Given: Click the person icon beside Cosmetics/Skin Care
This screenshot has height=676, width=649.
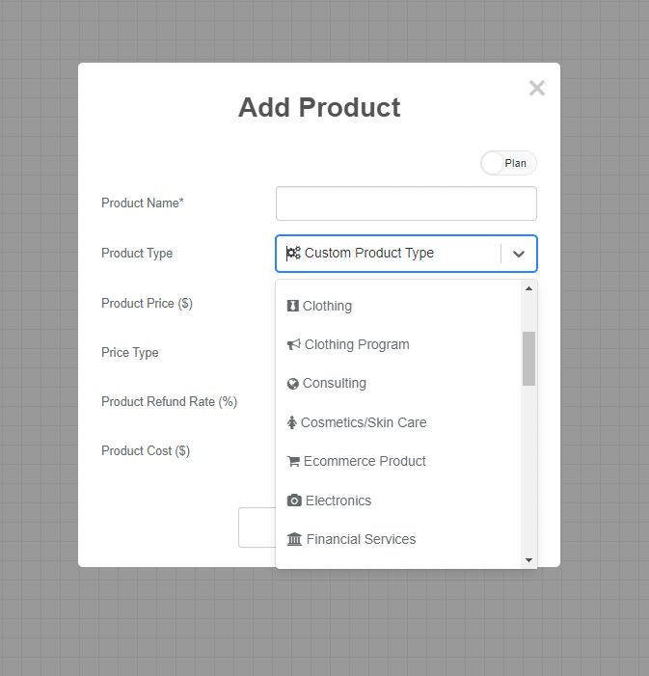Looking at the screenshot, I should pos(292,422).
